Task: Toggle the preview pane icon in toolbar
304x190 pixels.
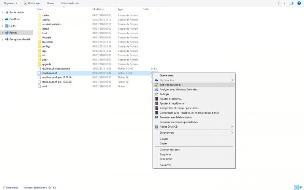Action: (291, 3)
